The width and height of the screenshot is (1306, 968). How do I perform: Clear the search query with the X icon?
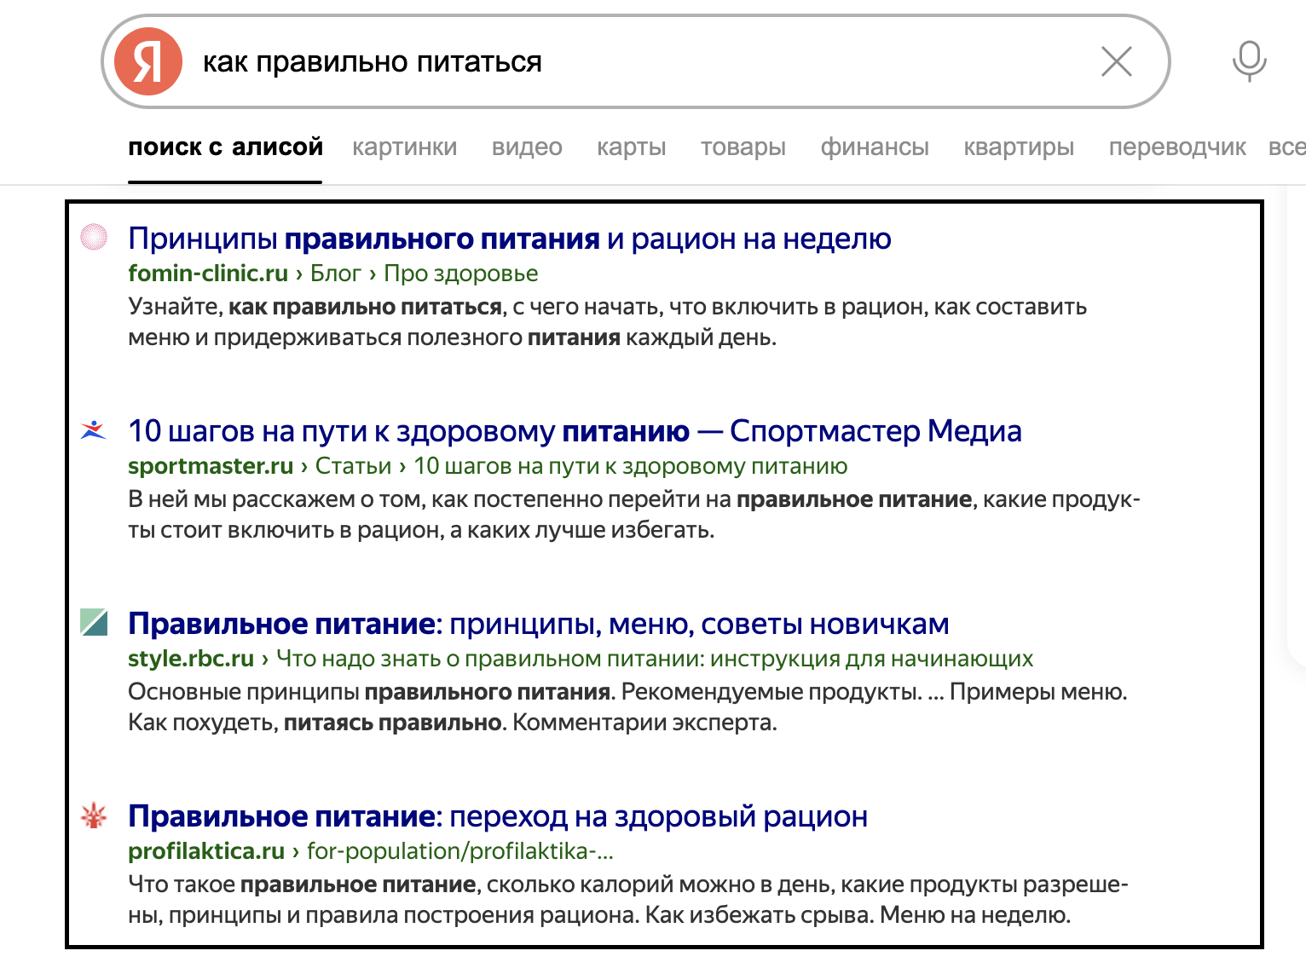tap(1115, 60)
